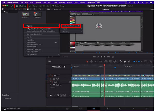This screenshot has height=112, width=155.
Task: Select the Trim Edit Mode tool
Action: tap(91, 61)
